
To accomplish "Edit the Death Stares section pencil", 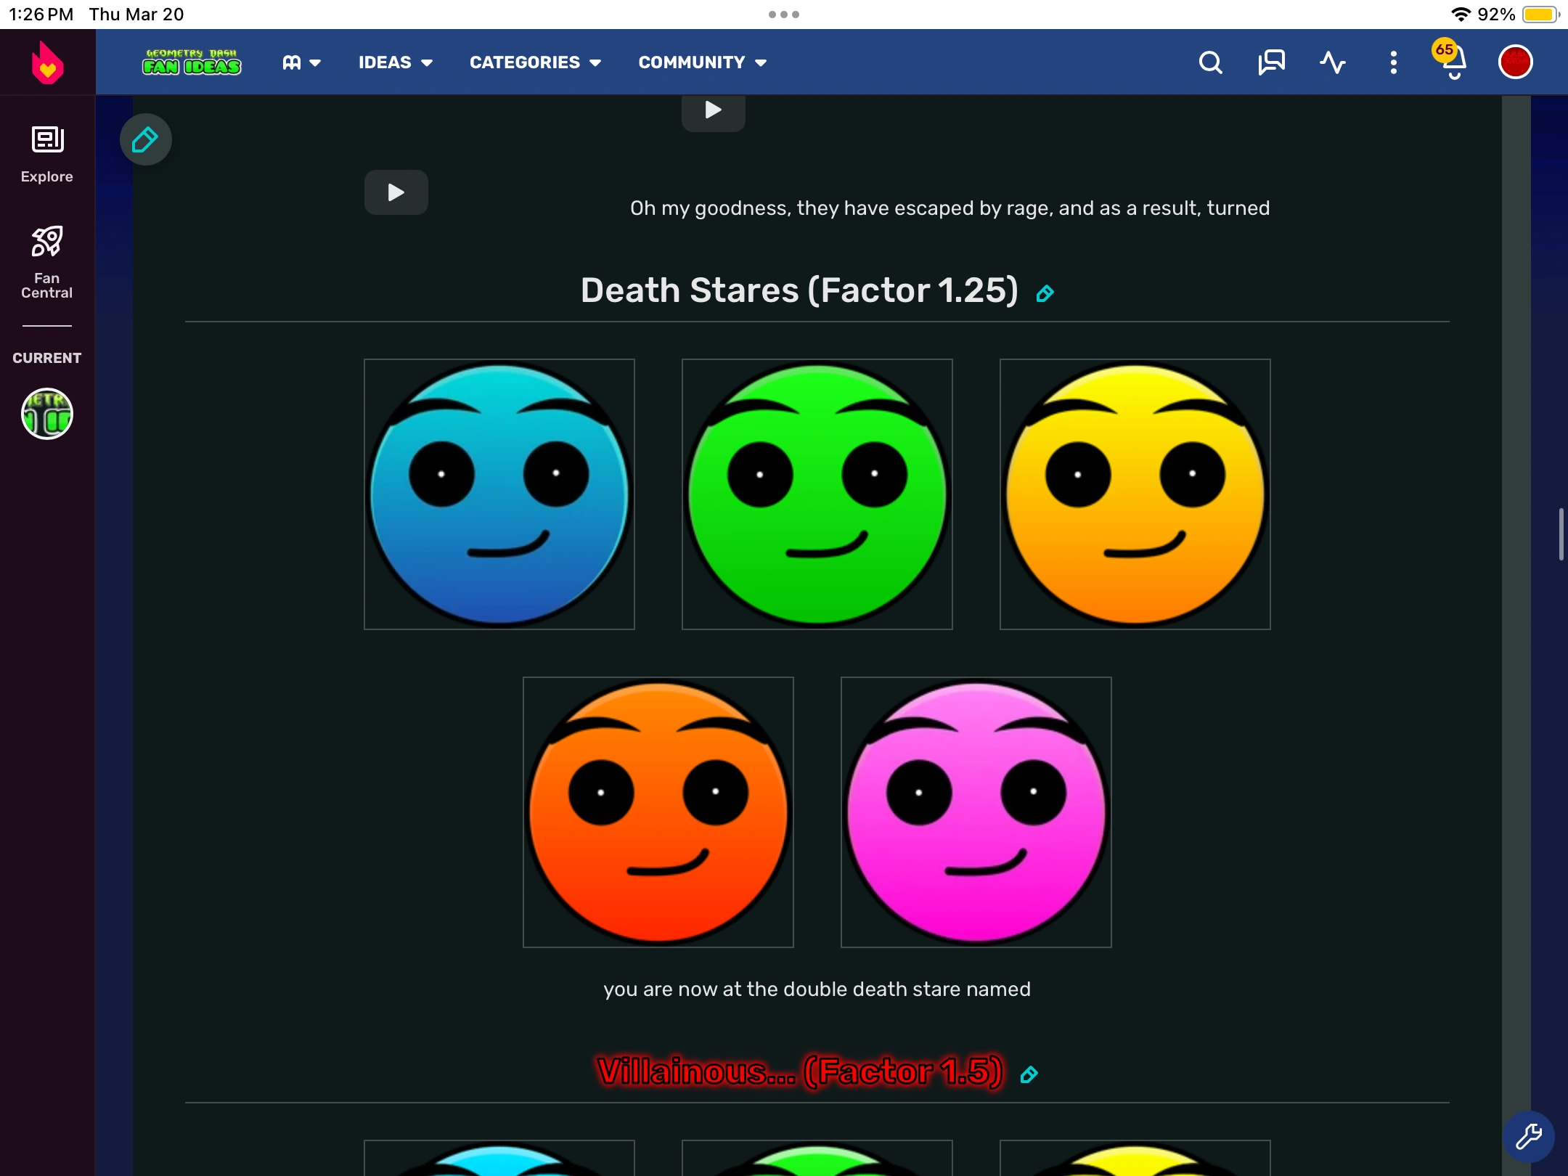I will (x=1045, y=293).
